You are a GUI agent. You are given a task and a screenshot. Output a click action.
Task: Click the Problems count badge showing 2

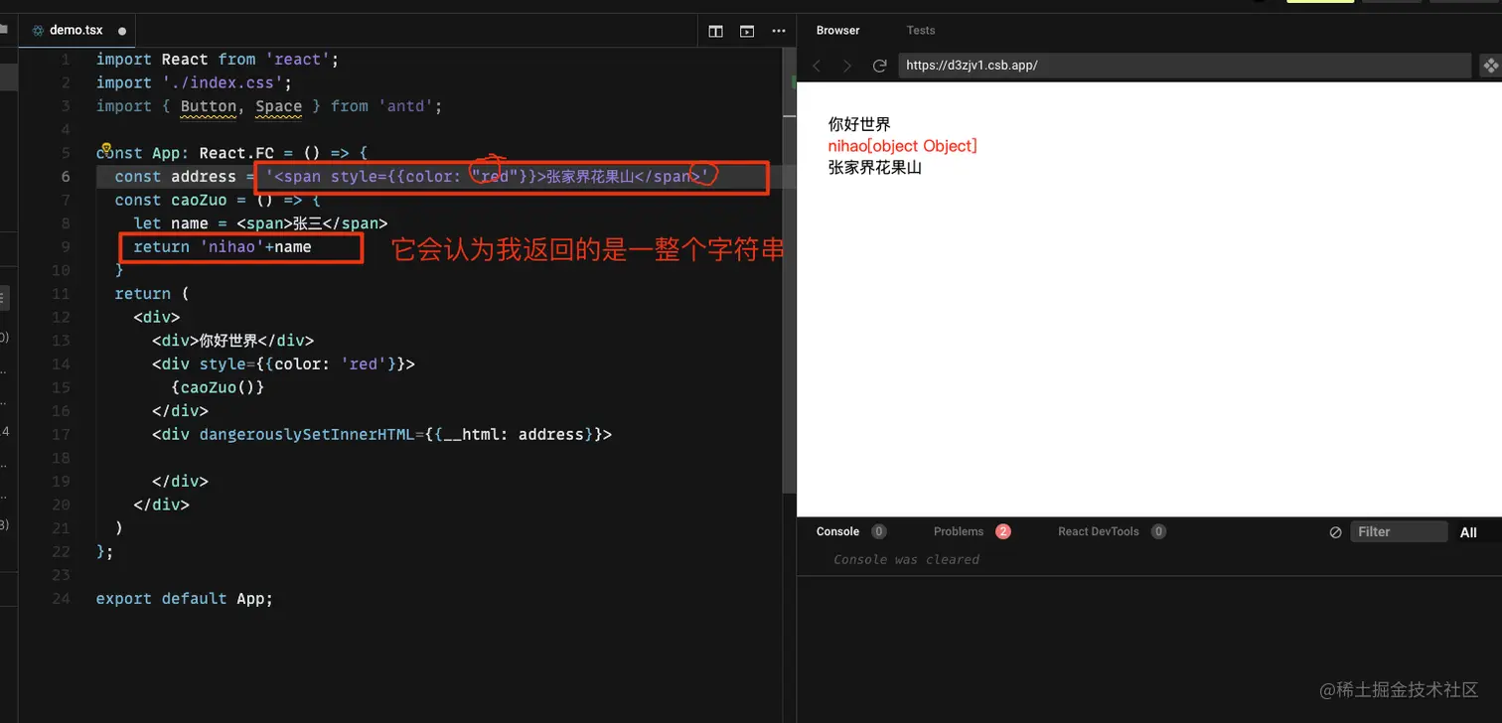tap(1003, 531)
